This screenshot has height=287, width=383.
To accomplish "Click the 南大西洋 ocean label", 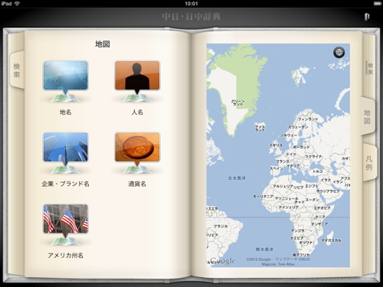I will (264, 249).
